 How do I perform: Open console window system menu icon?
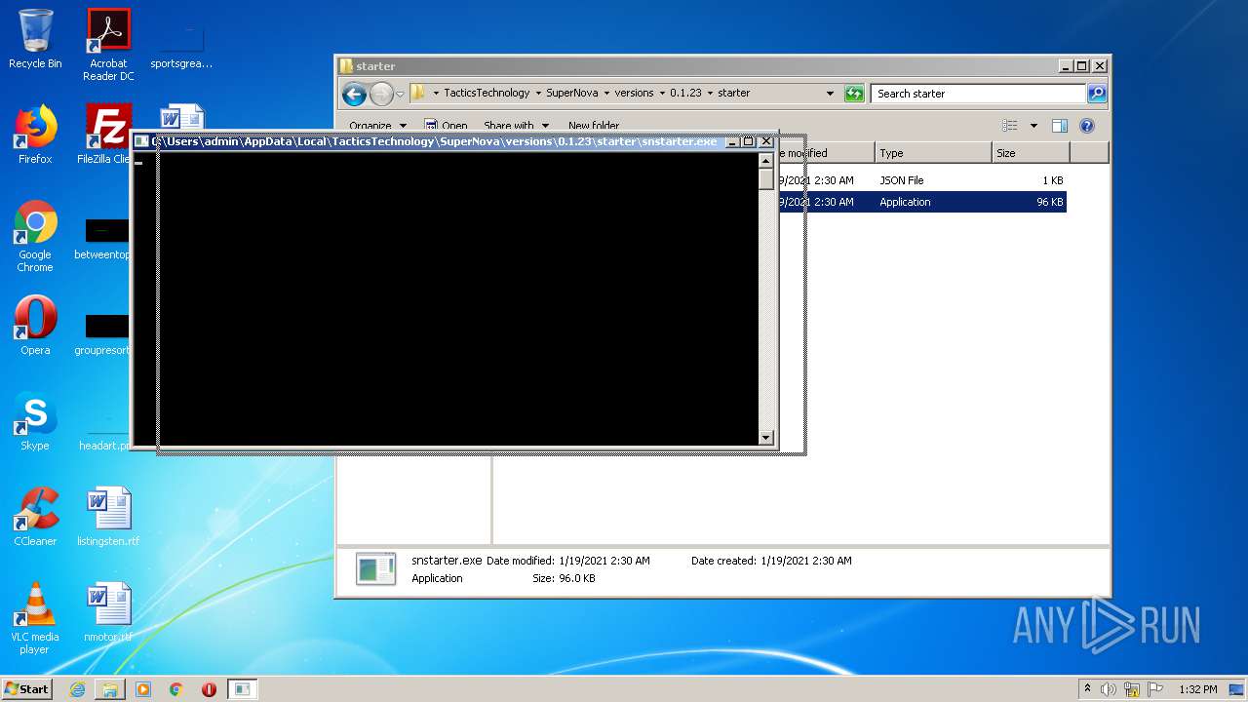coord(142,141)
